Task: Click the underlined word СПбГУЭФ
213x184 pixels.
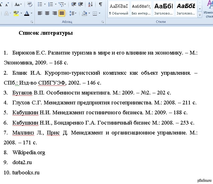Action: pos(52,83)
